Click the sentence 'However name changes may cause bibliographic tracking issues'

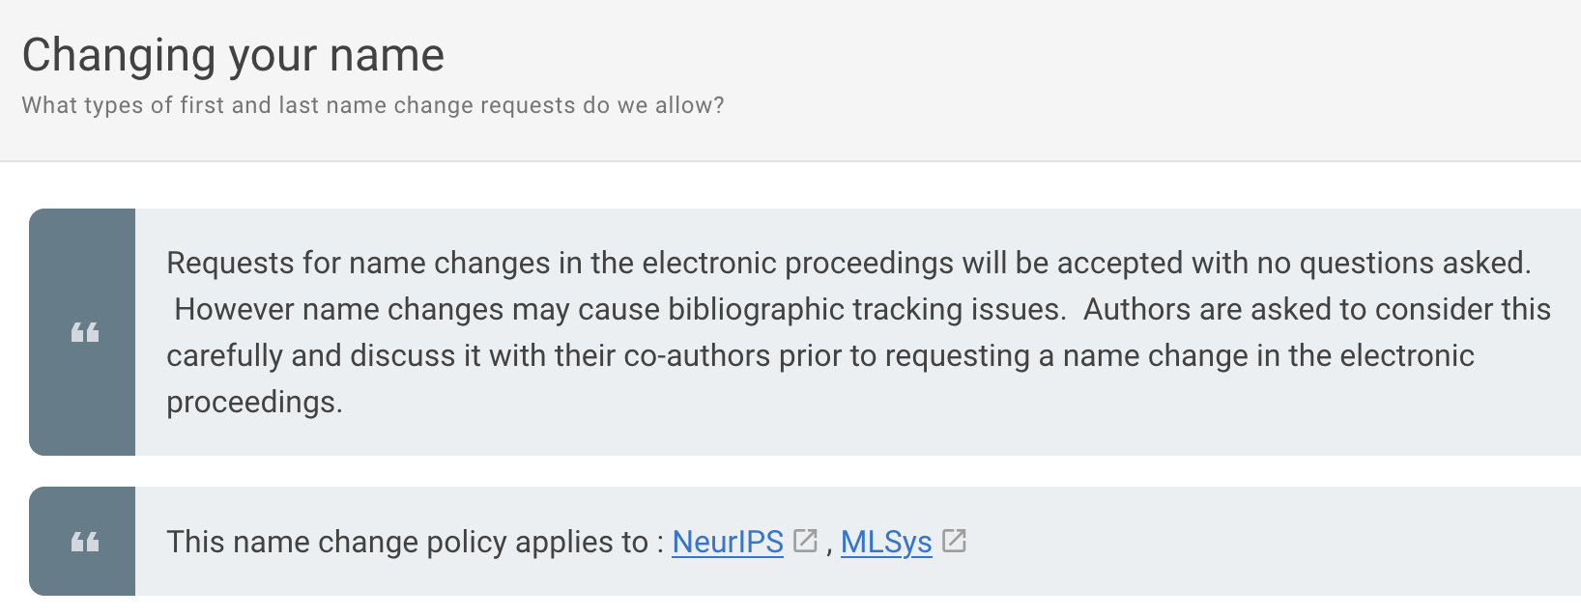click(619, 309)
